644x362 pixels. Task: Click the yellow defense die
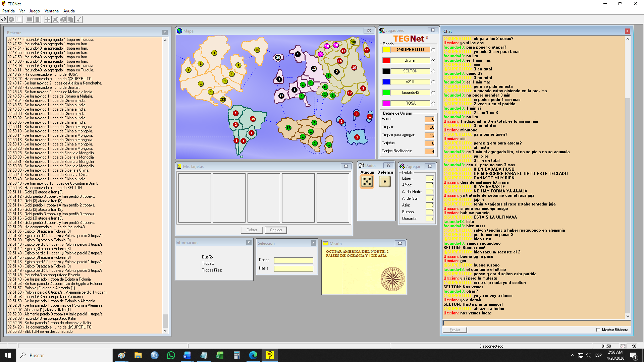pos(385,182)
